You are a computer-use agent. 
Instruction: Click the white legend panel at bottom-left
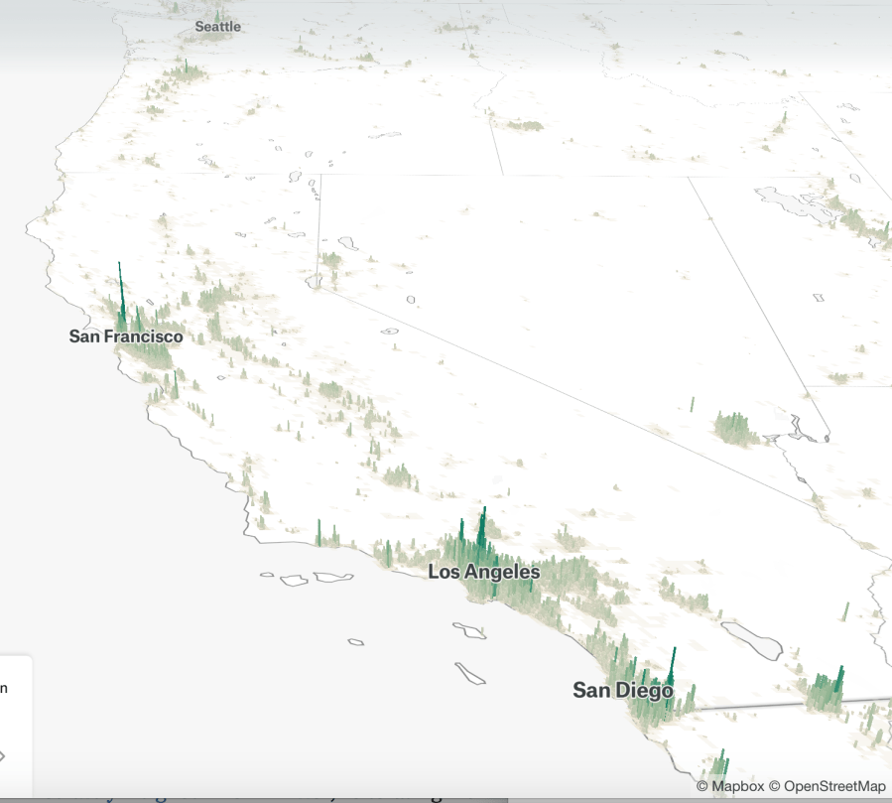point(15,725)
